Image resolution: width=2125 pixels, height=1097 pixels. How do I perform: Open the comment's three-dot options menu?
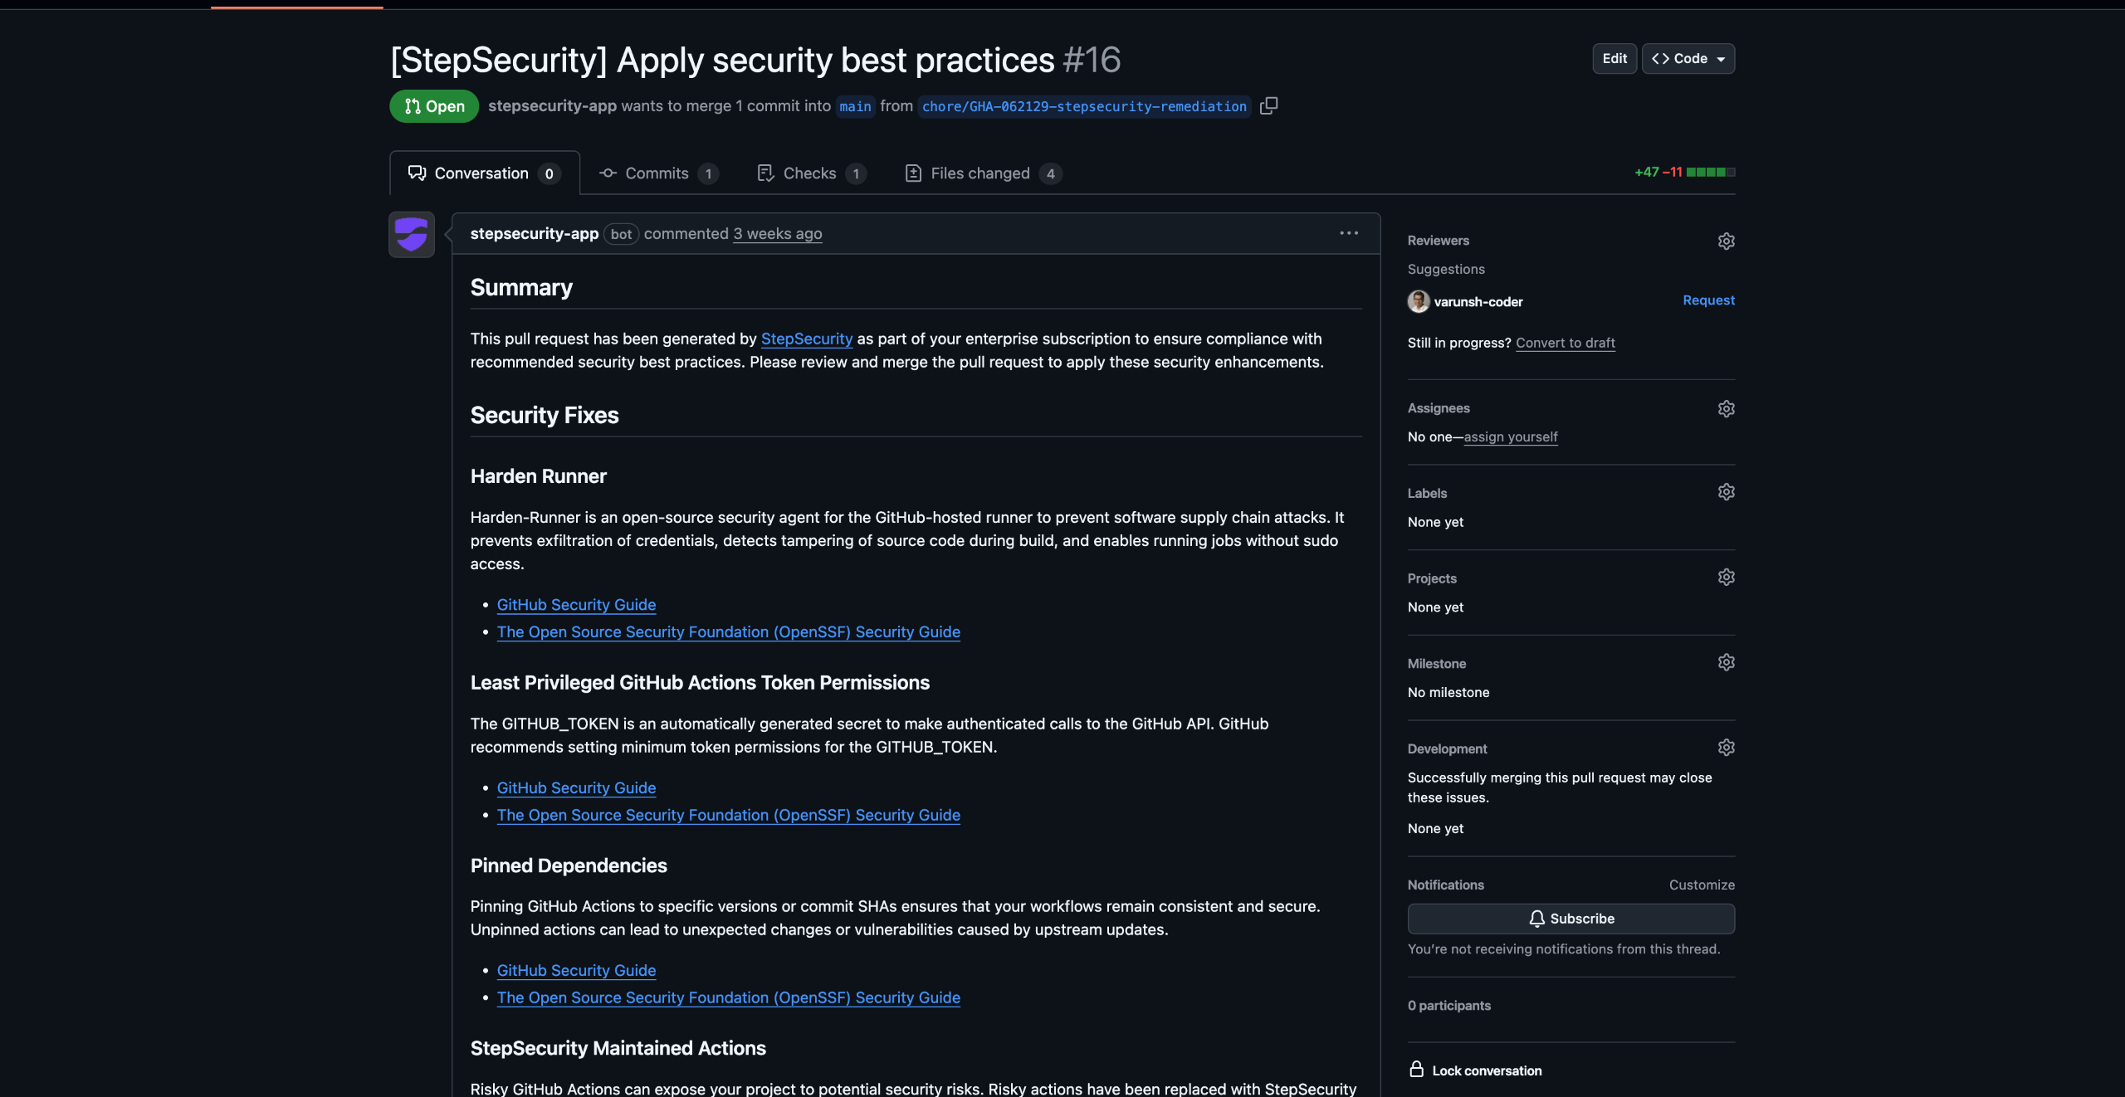[x=1349, y=233]
